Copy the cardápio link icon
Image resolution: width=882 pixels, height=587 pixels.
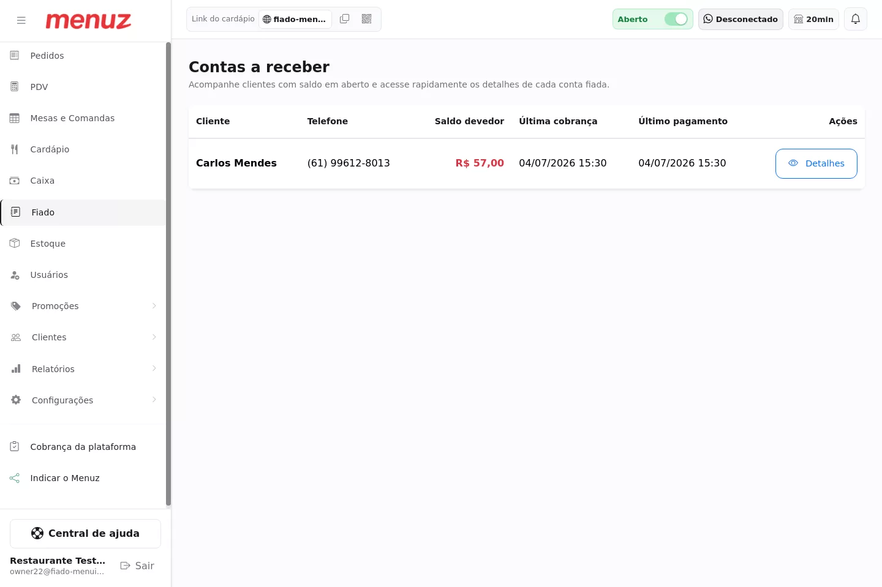345,19
